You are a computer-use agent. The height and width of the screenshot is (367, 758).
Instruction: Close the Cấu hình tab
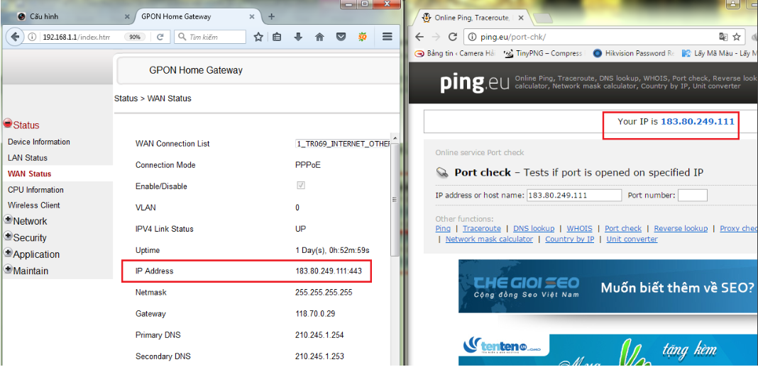(127, 16)
